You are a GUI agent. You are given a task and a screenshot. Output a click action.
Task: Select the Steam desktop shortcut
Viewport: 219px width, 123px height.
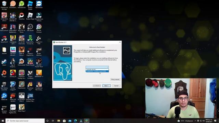[x=4, y=62]
